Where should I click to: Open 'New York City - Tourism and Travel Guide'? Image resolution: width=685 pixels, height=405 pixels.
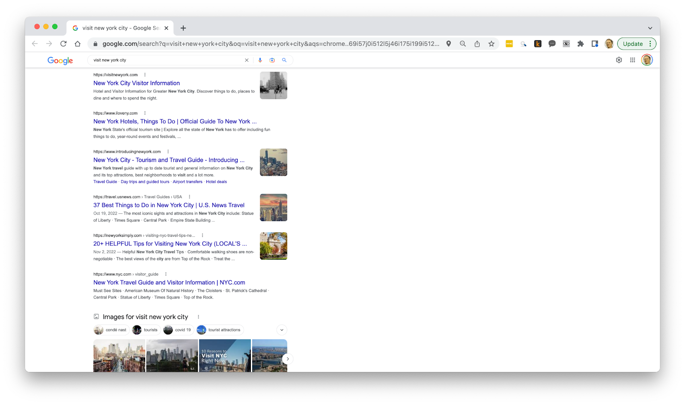169,160
